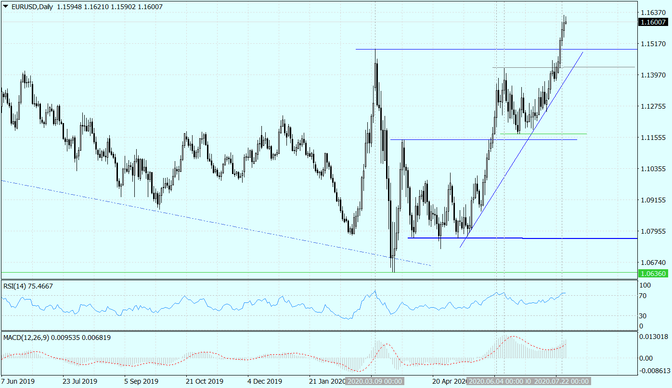Click the 1.09155 price axis label
672x388 pixels.
click(654, 200)
